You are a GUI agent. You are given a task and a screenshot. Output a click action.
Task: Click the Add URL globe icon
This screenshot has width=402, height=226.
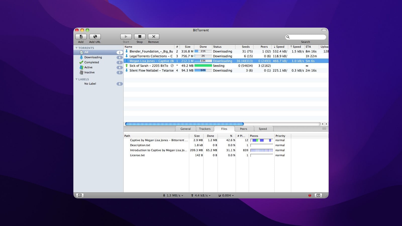[95, 37]
